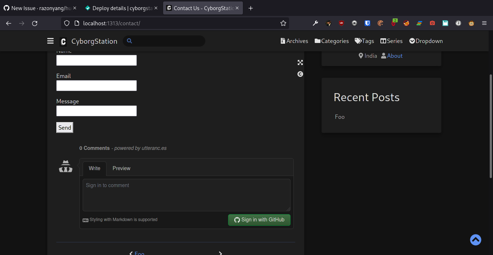Viewport: 493px width, 255px height.
Task: Click the circular copyright icon below the expand arrows
Action: click(300, 74)
